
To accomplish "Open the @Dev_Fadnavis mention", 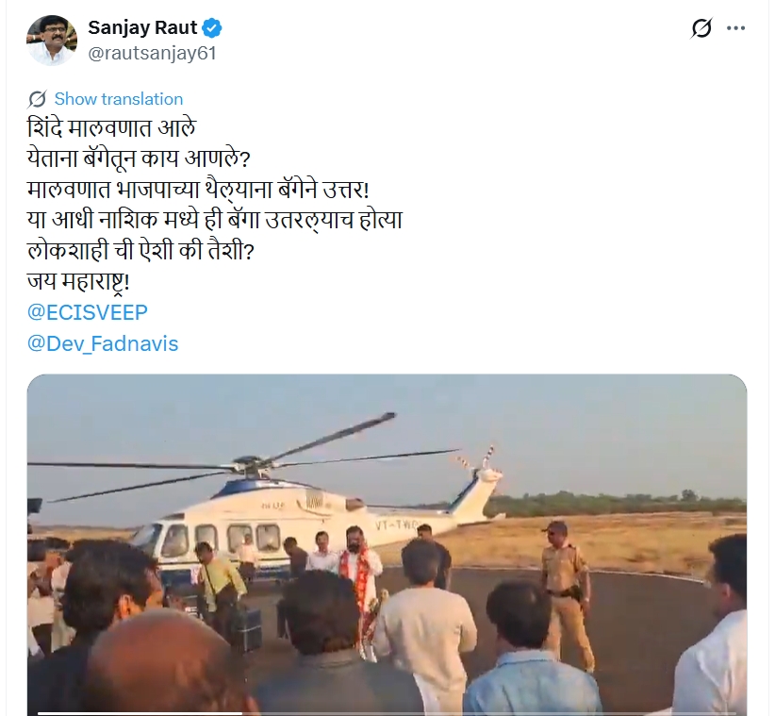I will 103,343.
